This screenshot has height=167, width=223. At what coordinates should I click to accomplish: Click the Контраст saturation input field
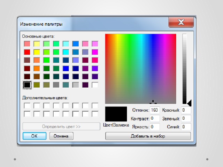[x=154, y=119]
